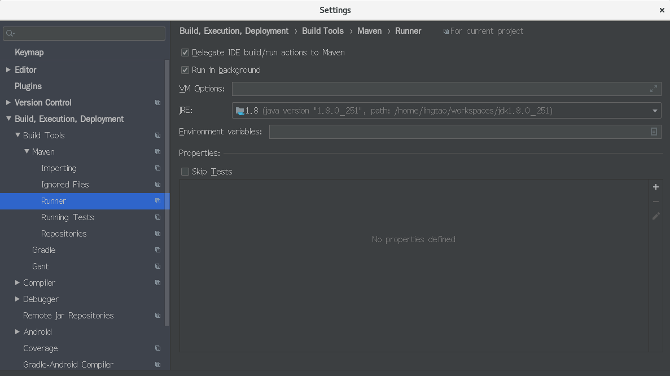Image resolution: width=670 pixels, height=376 pixels.
Task: Click project-level icon on selected Runner row
Action: (157, 201)
